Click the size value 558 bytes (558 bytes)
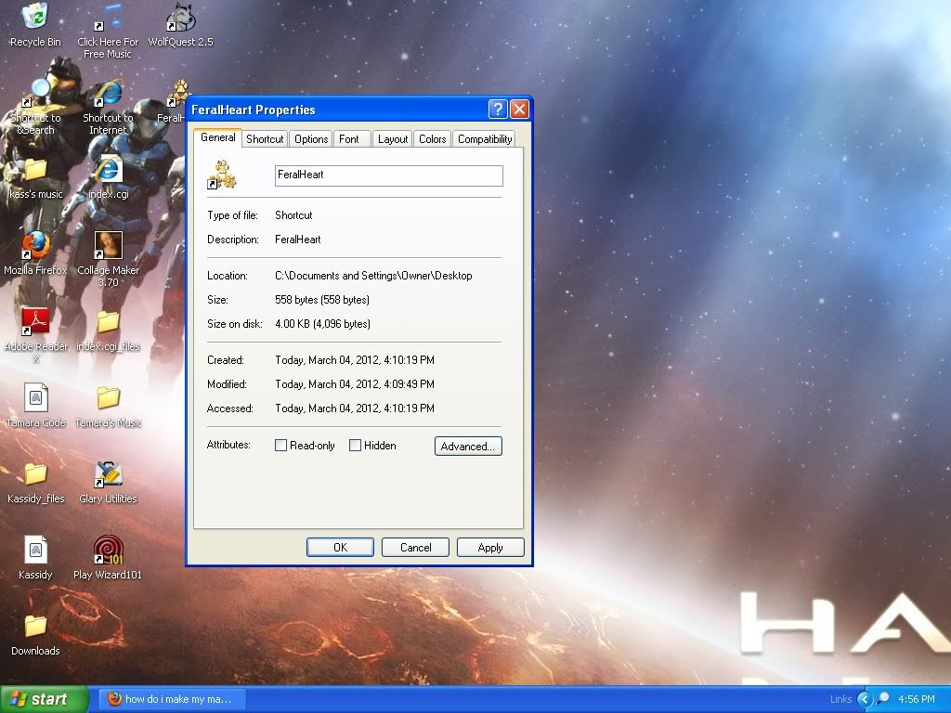 coord(322,300)
